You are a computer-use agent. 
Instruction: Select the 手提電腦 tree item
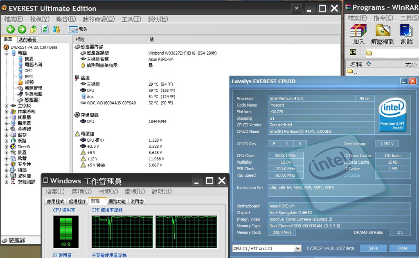[34, 94]
